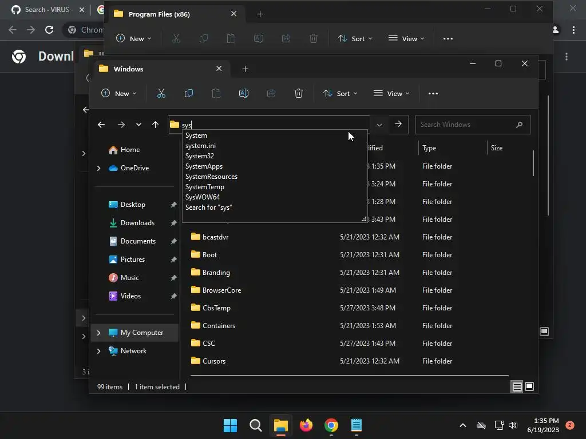The width and height of the screenshot is (586, 439).
Task: Select the Cursors folder
Action: click(213, 361)
